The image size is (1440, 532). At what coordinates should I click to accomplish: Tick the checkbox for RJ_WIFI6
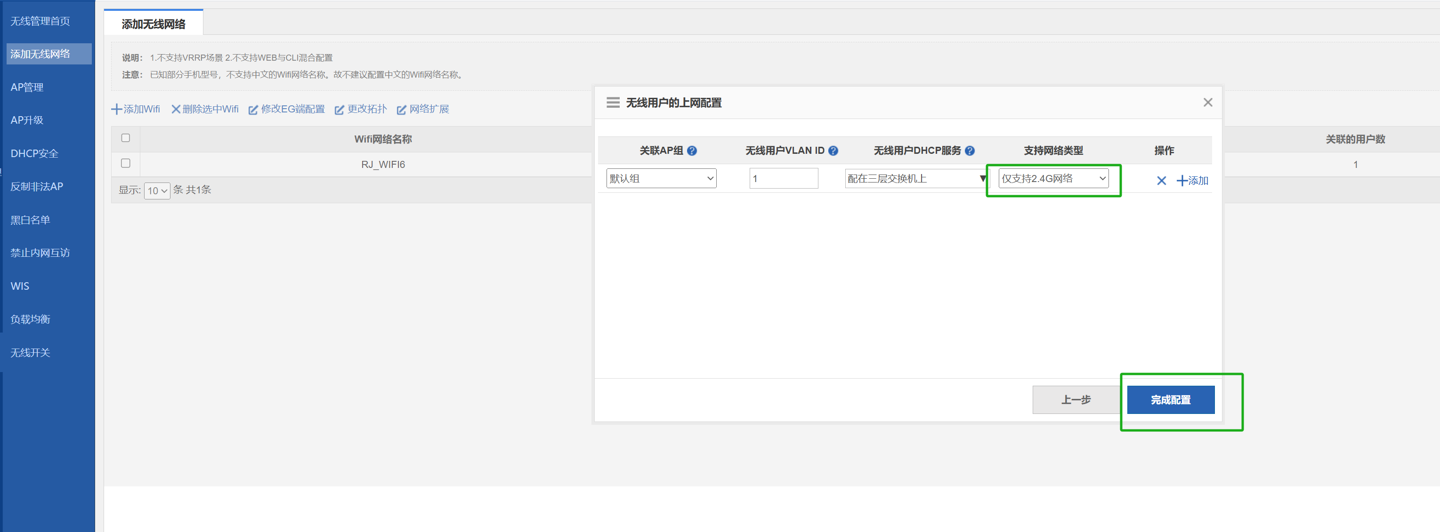pyautogui.click(x=126, y=164)
